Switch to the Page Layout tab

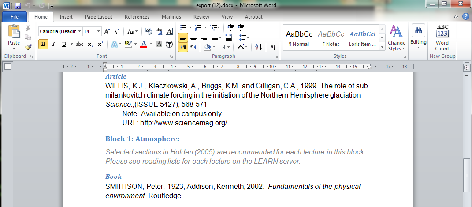99,17
